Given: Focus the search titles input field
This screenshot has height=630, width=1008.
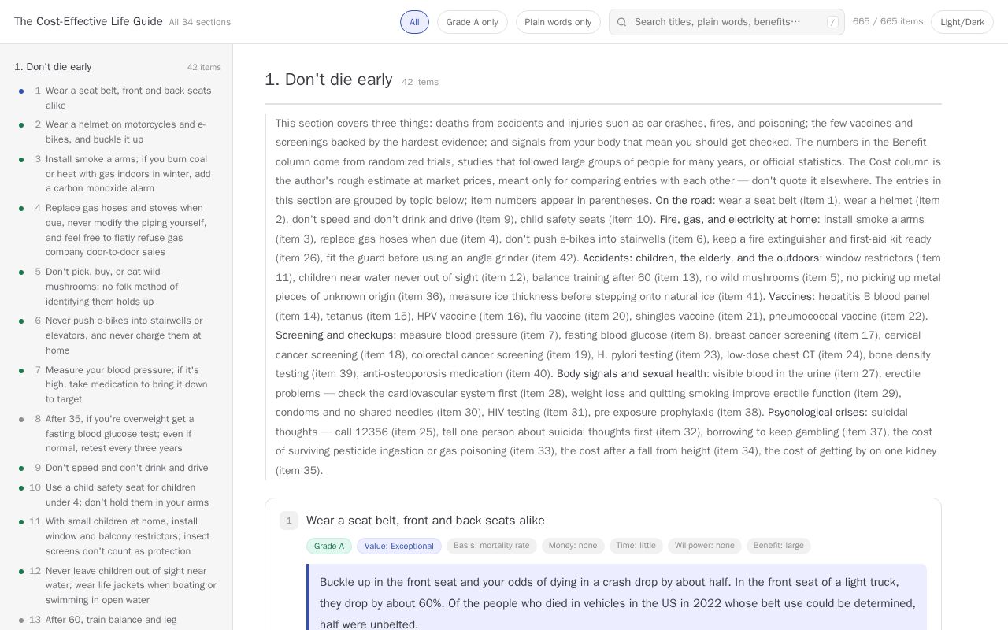Looking at the screenshot, I should coord(727,22).
